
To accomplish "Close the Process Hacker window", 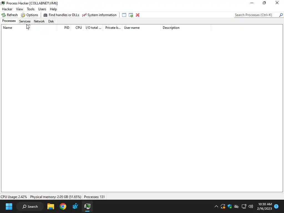I will [x=277, y=3].
